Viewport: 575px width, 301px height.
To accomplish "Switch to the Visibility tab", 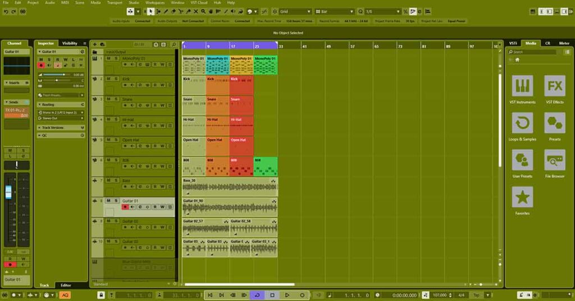I will [70, 43].
